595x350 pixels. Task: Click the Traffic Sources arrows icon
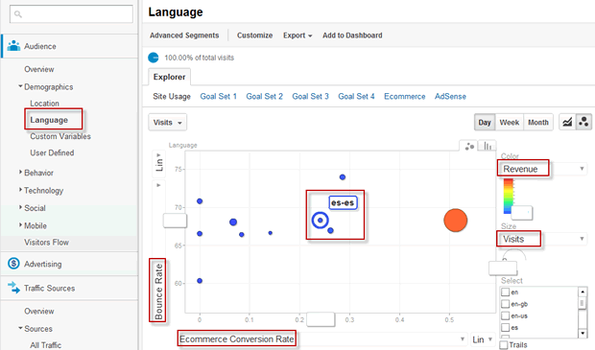click(x=13, y=288)
